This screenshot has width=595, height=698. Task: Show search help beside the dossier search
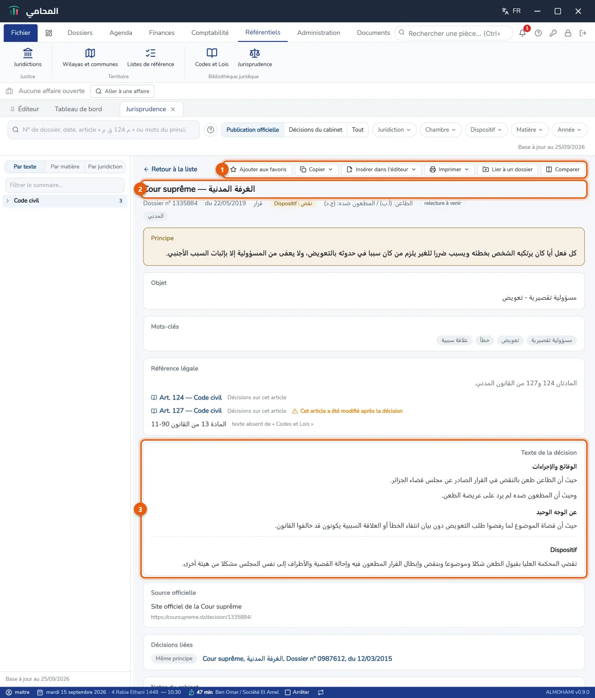click(x=211, y=130)
